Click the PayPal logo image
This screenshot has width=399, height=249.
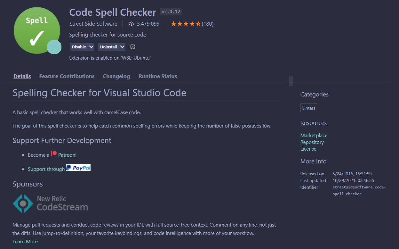pos(78,168)
